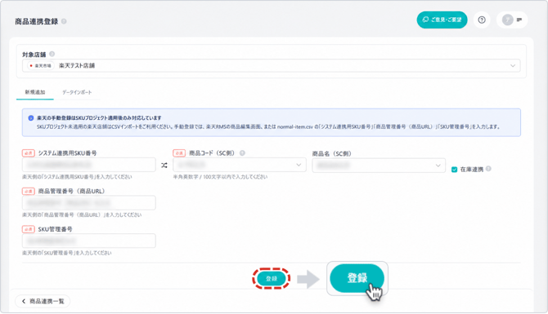The width and height of the screenshot is (548, 314).
Task: Click the info icon beside 商品連携登録 title
Action: click(64, 21)
